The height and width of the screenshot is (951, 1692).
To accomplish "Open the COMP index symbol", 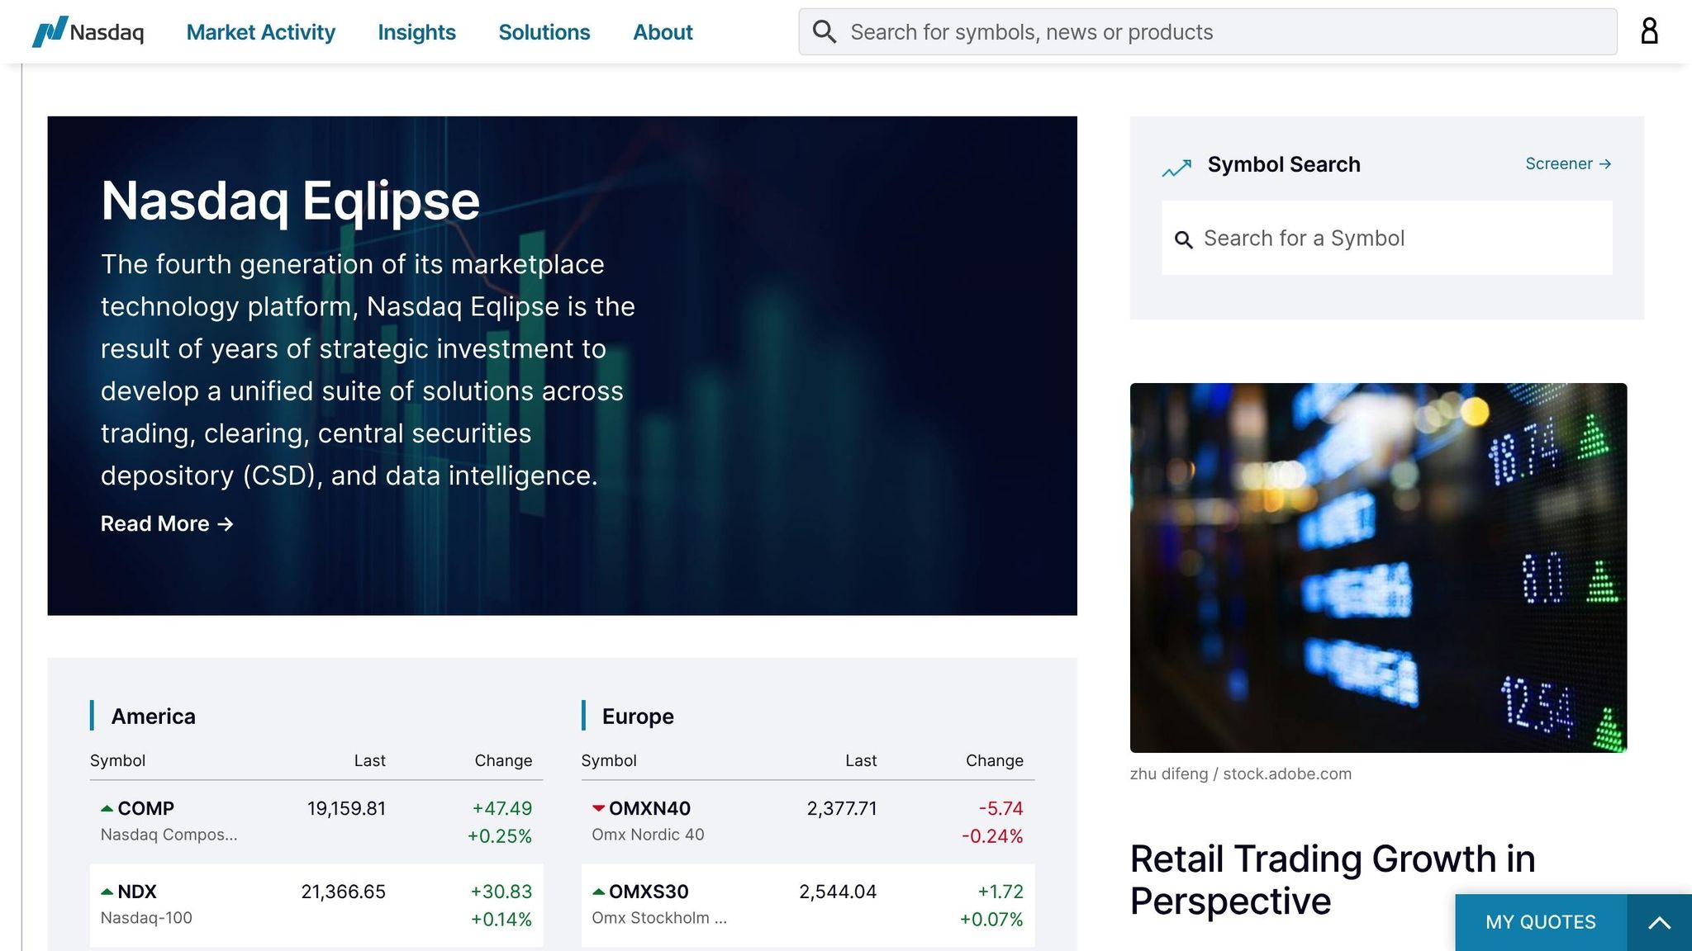I will click(x=145, y=808).
